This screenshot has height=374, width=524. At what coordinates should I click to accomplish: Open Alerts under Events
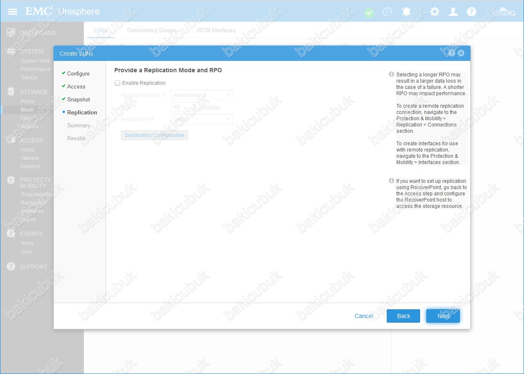27,243
